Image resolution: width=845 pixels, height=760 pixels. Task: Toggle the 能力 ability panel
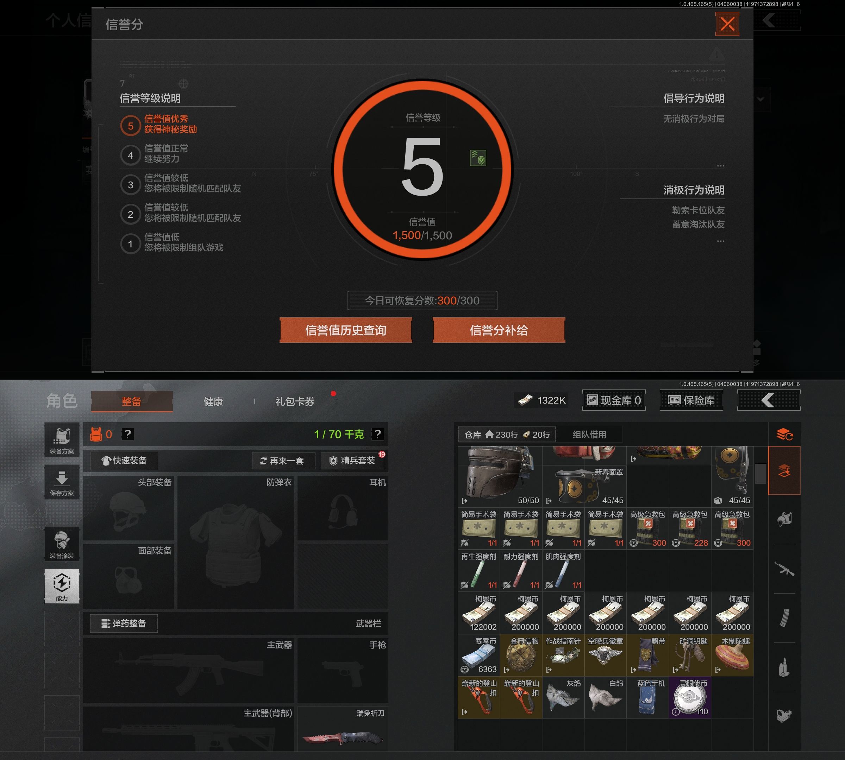point(62,586)
